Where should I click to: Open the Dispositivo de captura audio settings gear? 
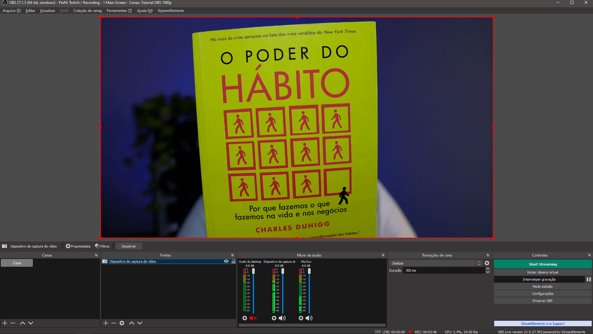[274, 318]
